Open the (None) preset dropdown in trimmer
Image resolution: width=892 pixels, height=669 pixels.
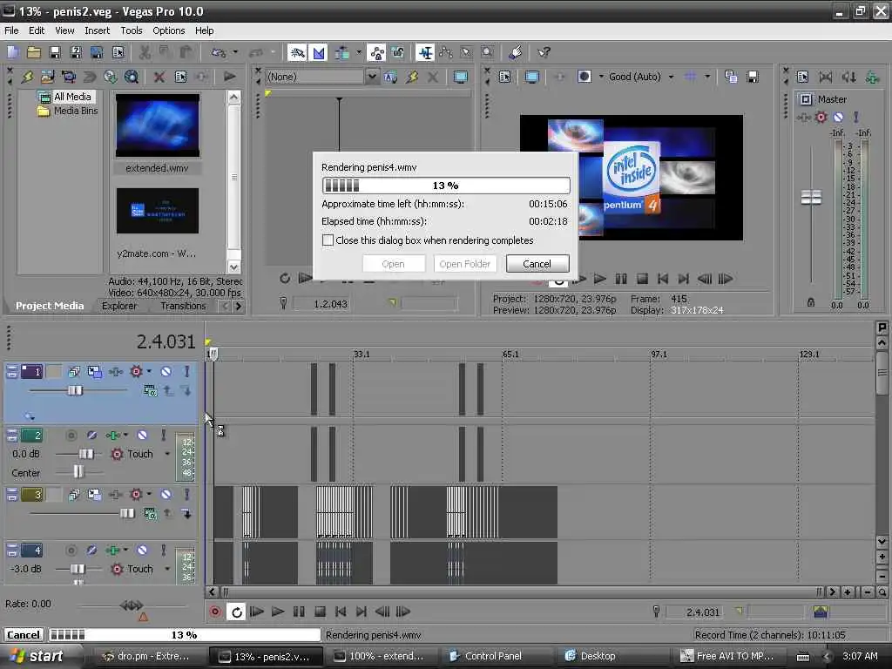click(x=372, y=77)
